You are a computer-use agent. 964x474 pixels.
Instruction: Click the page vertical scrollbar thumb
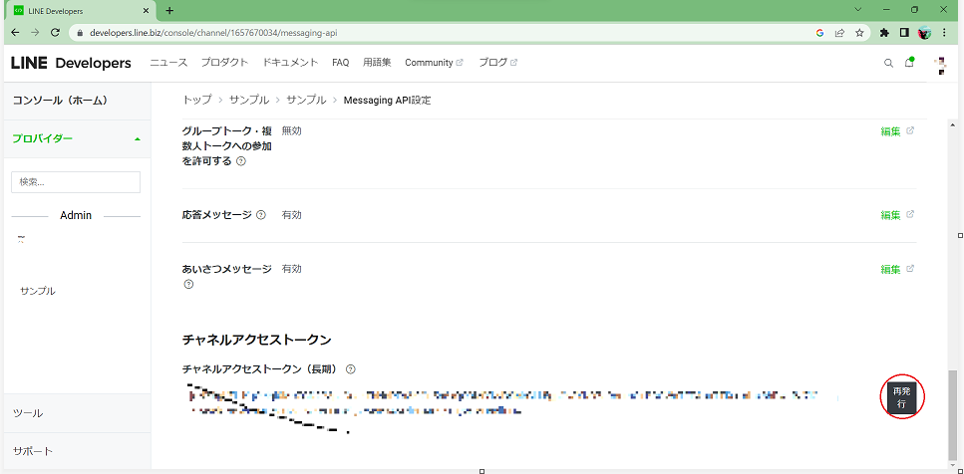(x=953, y=415)
